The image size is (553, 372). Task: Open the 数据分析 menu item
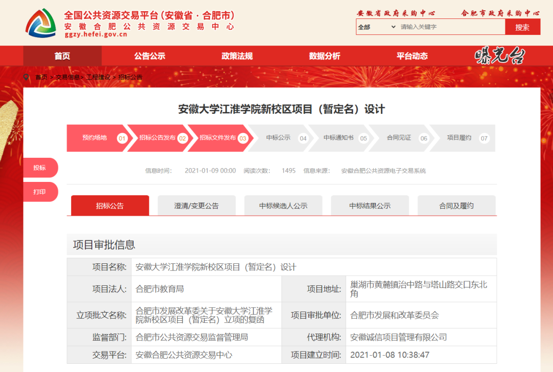coord(324,56)
